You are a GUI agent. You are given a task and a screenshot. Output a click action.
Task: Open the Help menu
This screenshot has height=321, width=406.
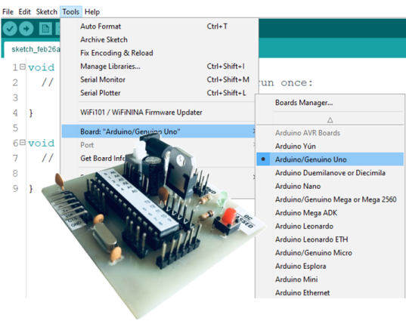coord(92,12)
